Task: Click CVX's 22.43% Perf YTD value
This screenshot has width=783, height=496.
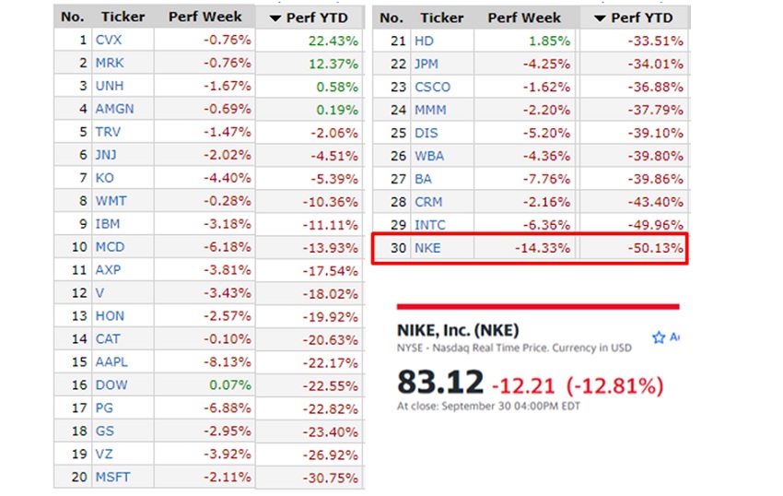Action: pos(333,41)
